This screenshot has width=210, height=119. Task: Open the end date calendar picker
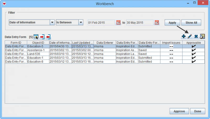coord(157,23)
